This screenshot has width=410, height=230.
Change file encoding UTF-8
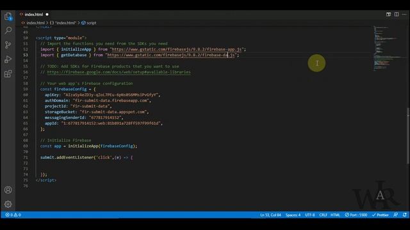coord(310,215)
